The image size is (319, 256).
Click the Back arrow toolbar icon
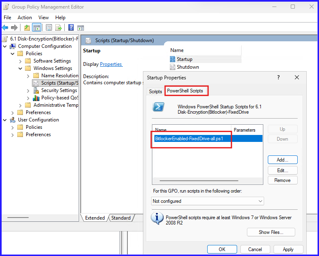tap(5, 28)
